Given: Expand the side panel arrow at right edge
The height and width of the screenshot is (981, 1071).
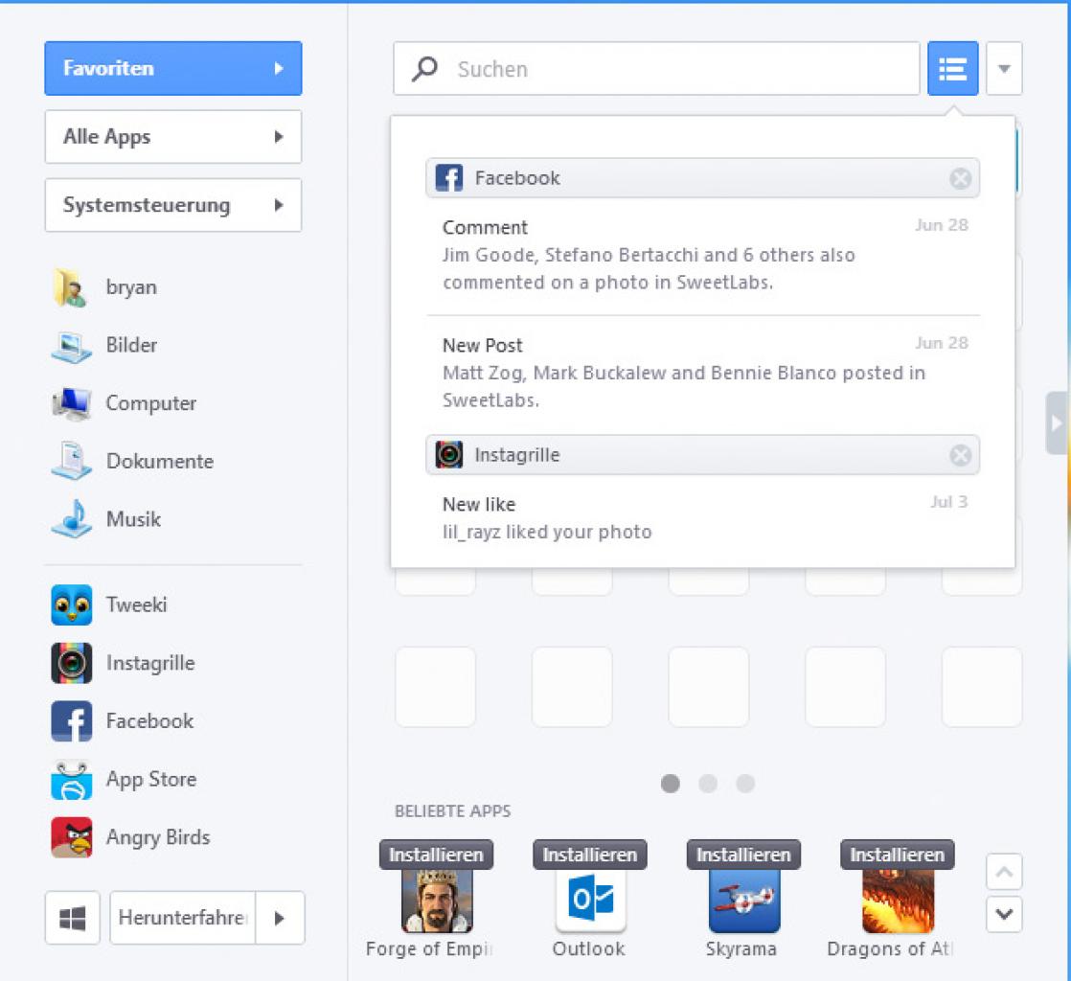Looking at the screenshot, I should 1057,422.
